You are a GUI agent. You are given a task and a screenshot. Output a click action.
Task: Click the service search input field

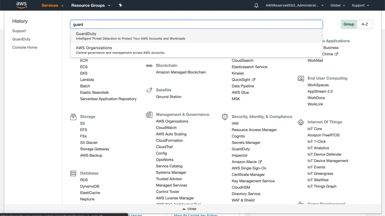(x=196, y=25)
